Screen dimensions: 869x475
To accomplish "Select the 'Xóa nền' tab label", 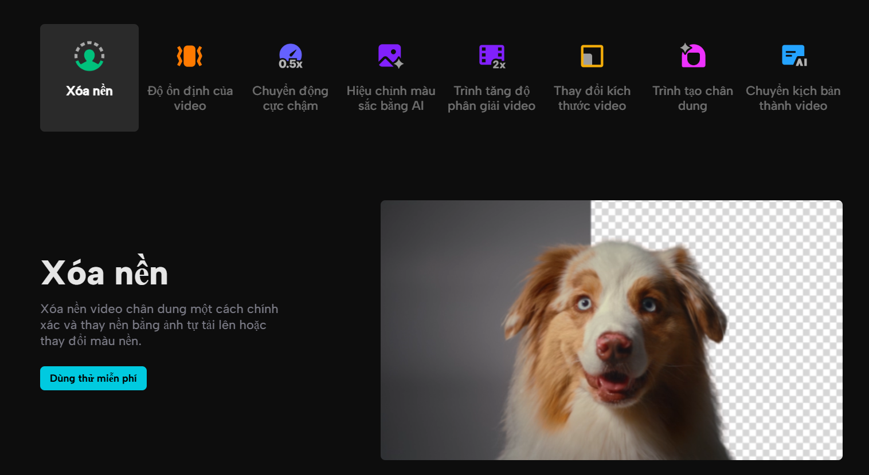I will 89,91.
